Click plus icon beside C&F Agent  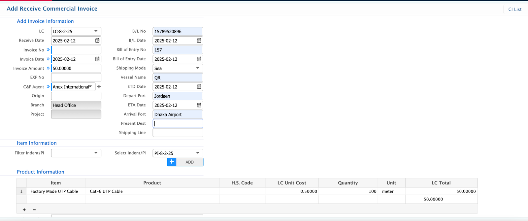point(99,87)
